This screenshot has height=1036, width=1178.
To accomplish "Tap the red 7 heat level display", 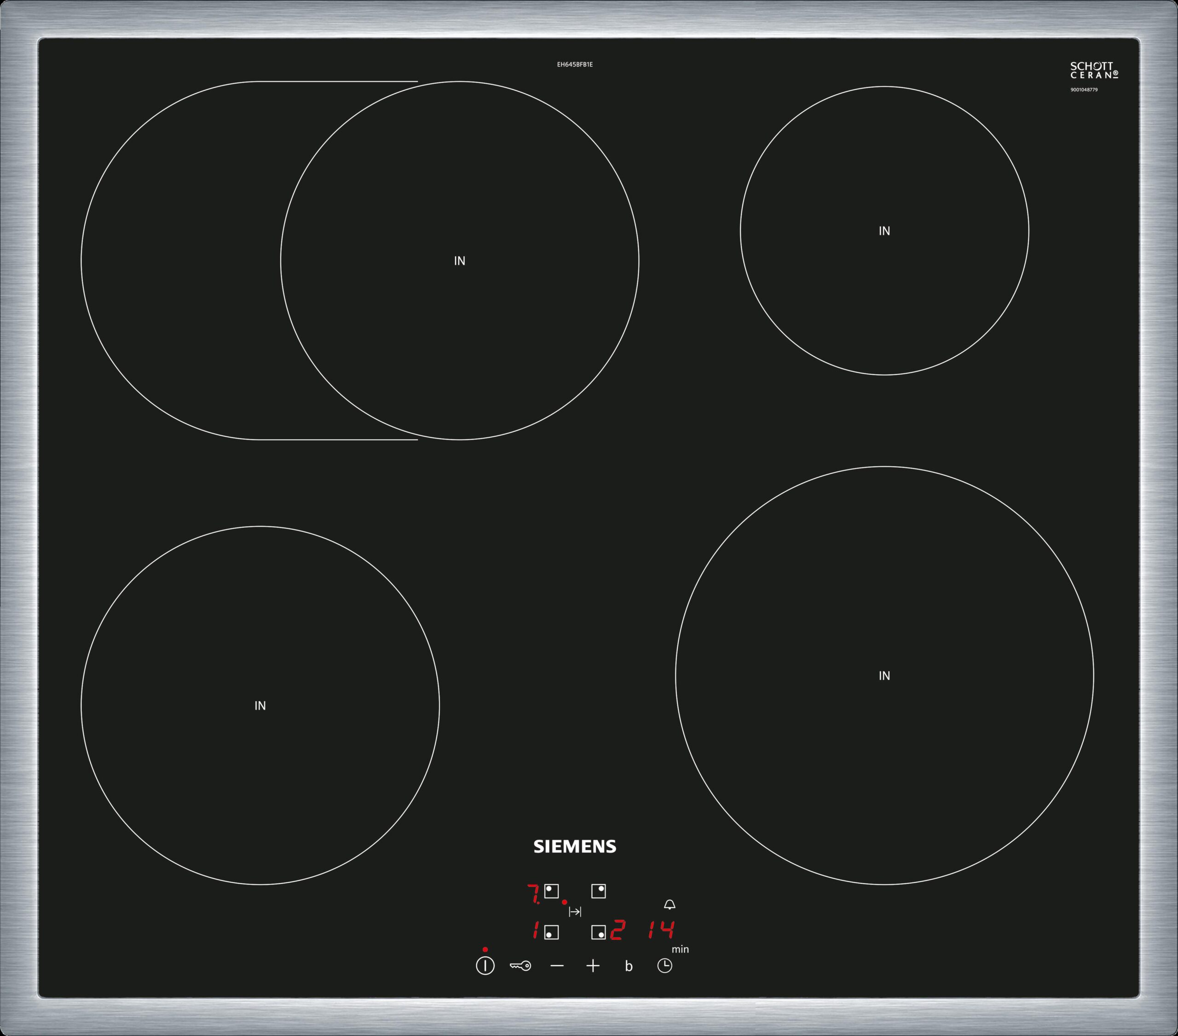I will (x=533, y=894).
